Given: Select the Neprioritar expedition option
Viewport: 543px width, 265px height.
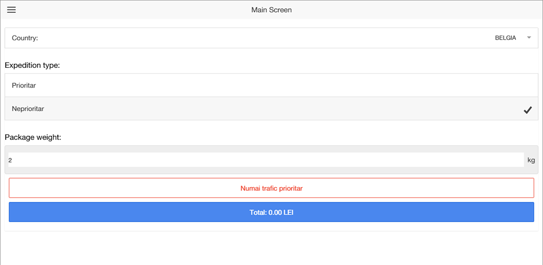Looking at the screenshot, I should point(28,109).
